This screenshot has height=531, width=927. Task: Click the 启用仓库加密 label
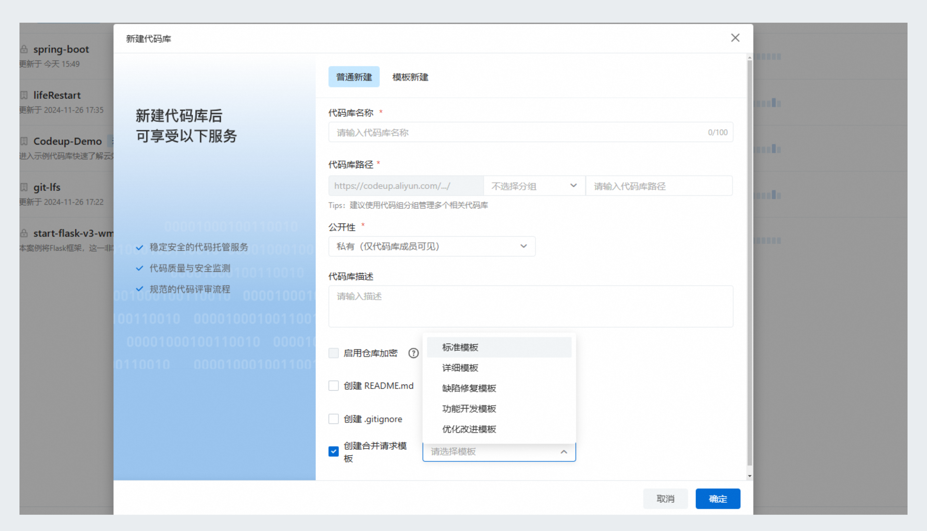click(370, 353)
